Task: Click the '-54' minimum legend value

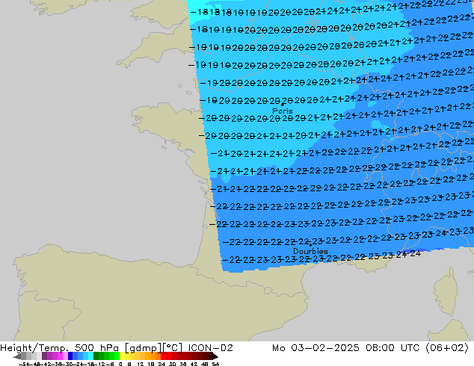Action: click(x=24, y=364)
